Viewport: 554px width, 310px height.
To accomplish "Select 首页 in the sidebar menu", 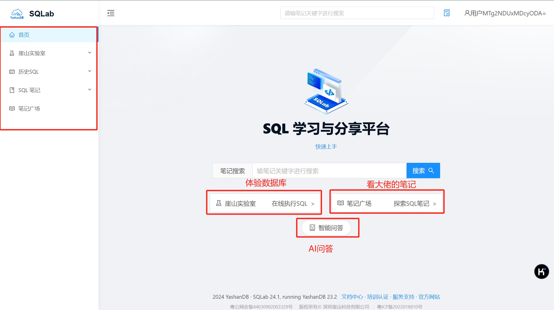I will 24,35.
